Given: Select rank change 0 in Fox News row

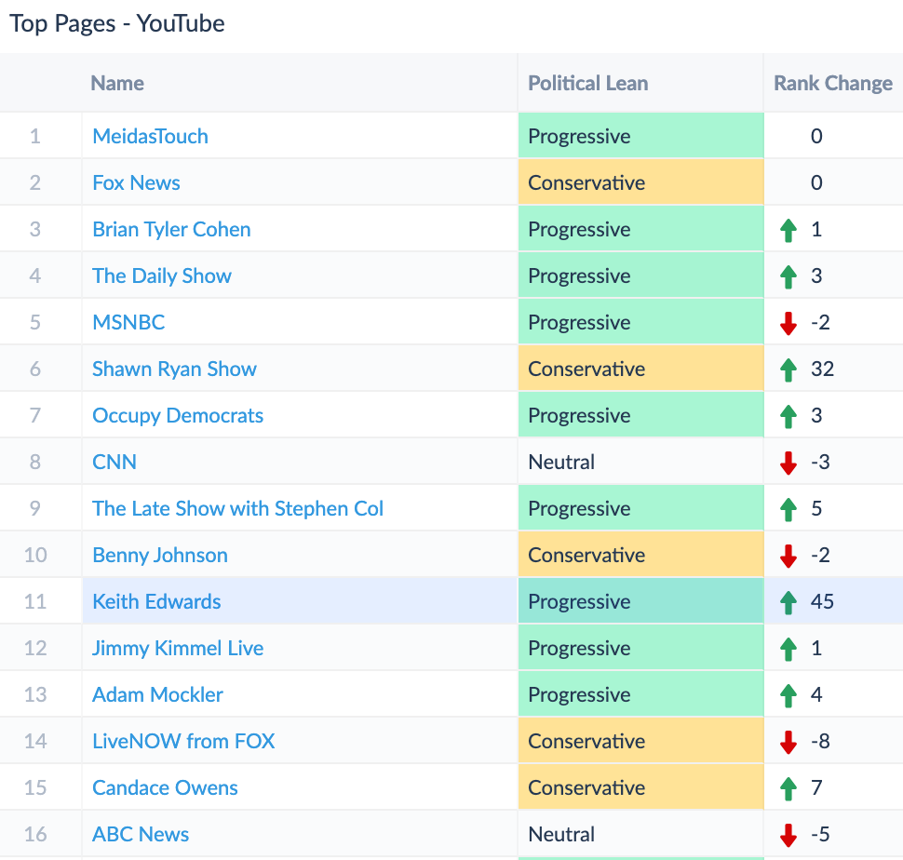Looking at the screenshot, I should pos(816,183).
